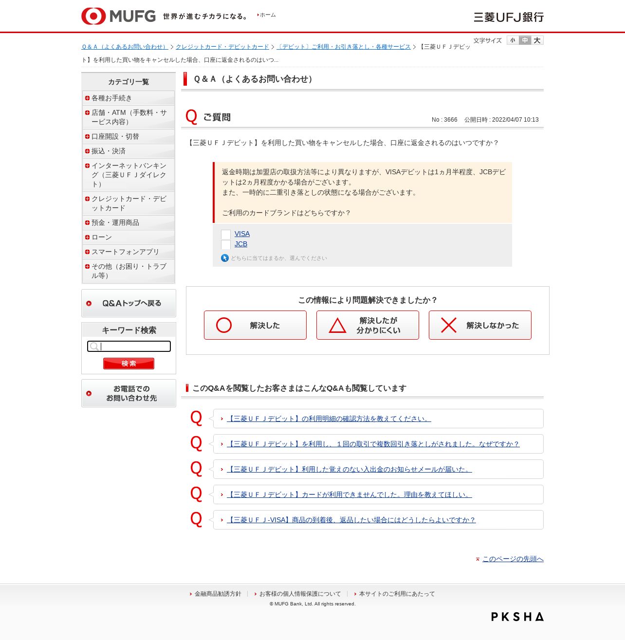
Task: Click the red 検索 button
Action: (129, 364)
